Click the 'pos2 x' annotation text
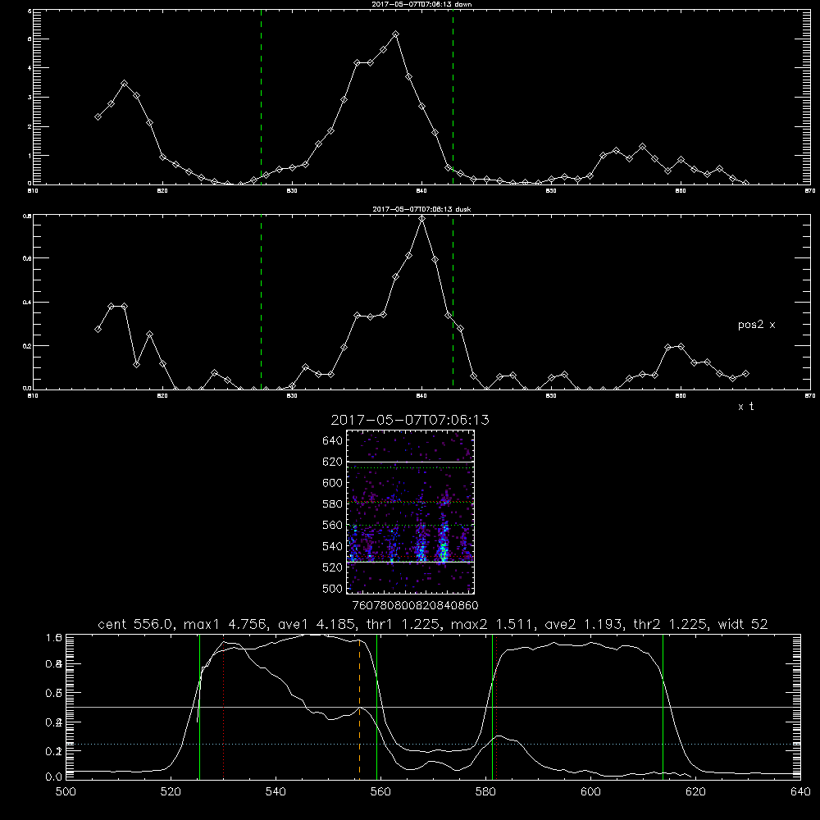This screenshot has width=820, height=820. 756,325
